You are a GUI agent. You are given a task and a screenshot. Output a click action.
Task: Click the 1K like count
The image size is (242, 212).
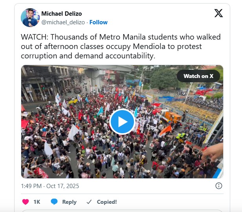coord(37,202)
